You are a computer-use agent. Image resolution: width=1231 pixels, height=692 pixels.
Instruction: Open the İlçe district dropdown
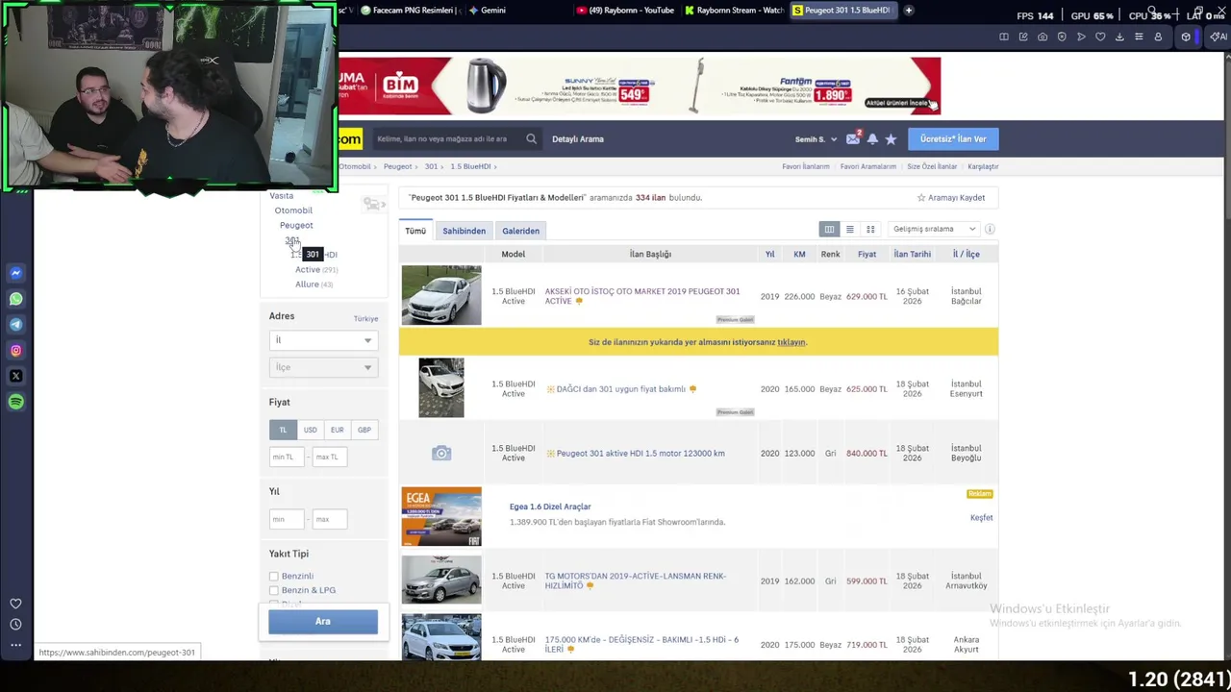(x=322, y=367)
